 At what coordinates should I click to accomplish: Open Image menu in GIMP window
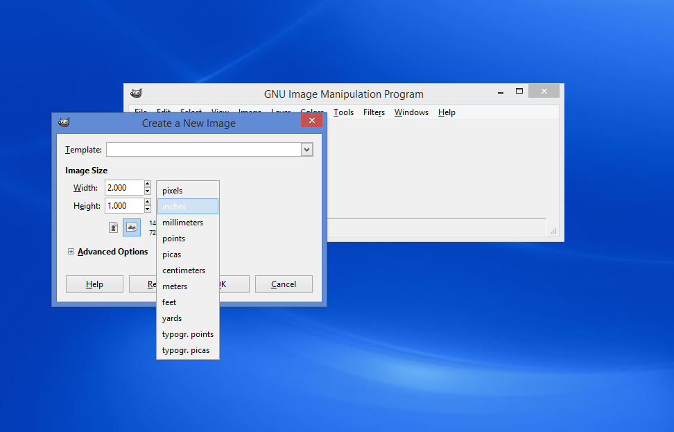click(250, 110)
